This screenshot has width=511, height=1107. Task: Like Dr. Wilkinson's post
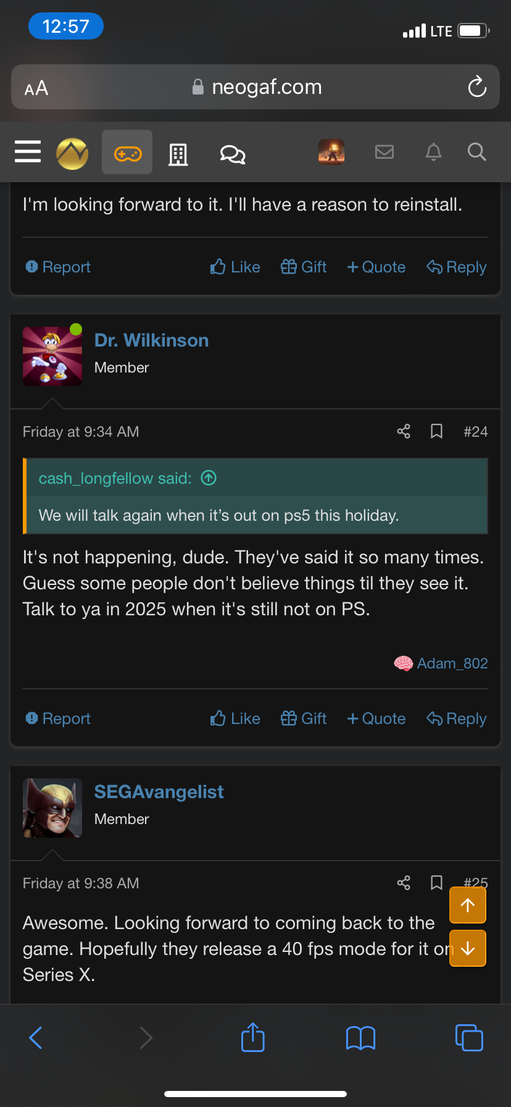[x=235, y=718]
